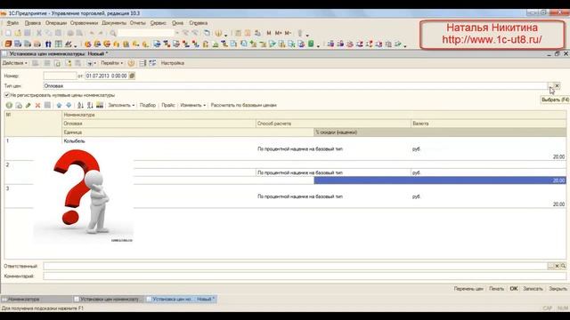Click the copy row icon in table toolbar
Viewport: 570px width, 320px height.
[x=19, y=105]
